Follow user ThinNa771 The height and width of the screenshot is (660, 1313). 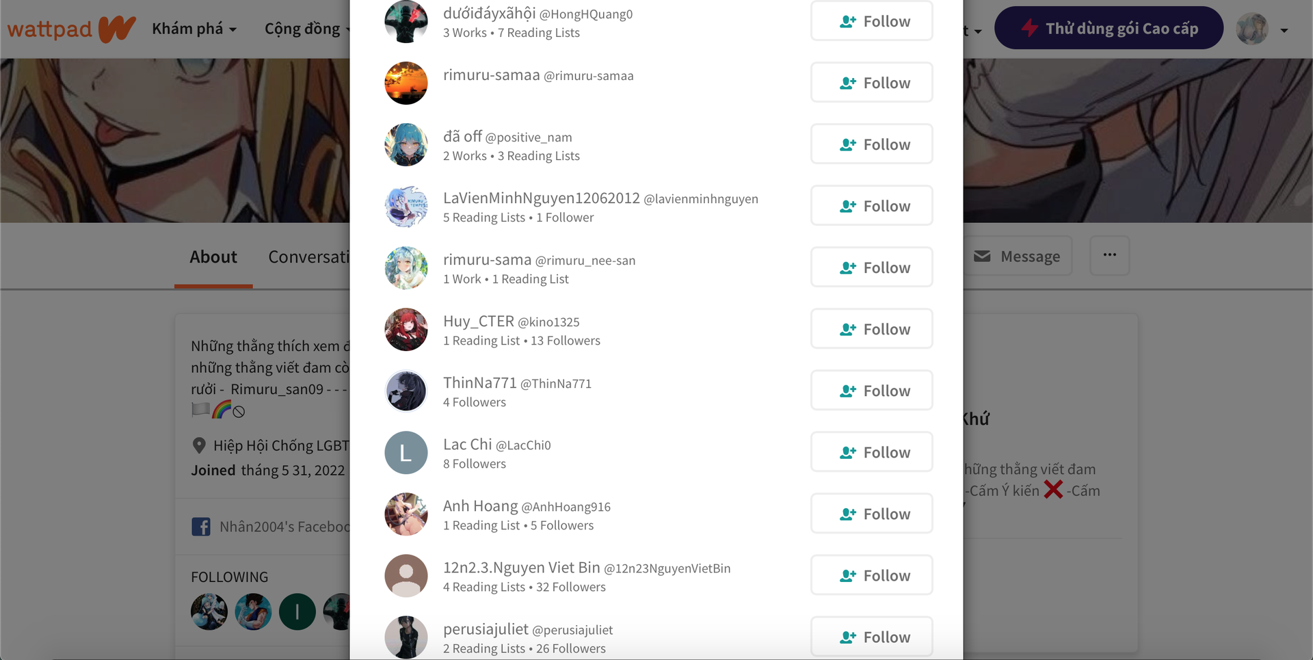click(x=872, y=391)
